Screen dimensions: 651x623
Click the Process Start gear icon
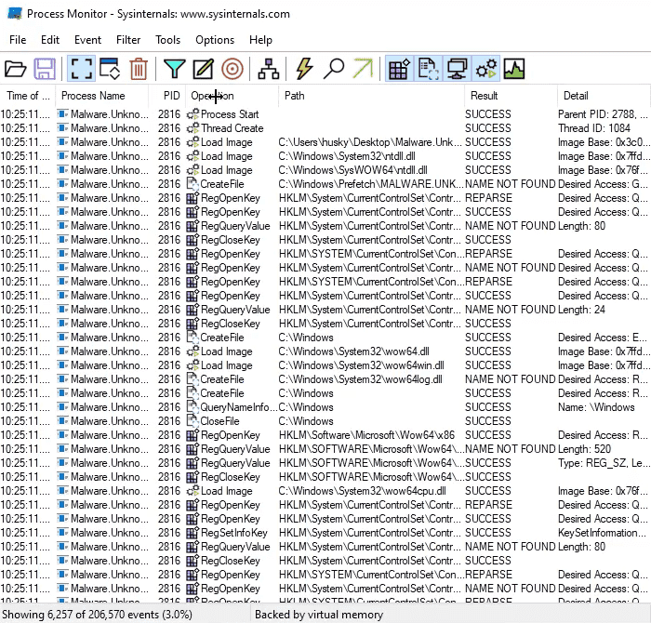coord(193,114)
